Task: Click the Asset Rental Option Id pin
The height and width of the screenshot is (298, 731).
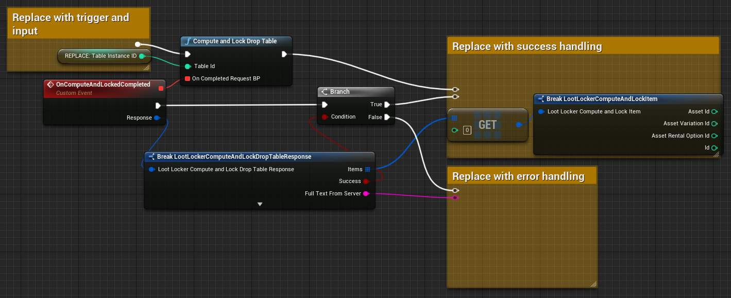Action: [x=715, y=136]
